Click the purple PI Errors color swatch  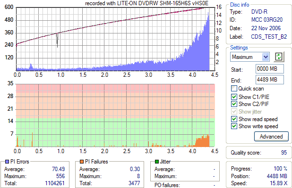pyautogui.click(x=7, y=162)
